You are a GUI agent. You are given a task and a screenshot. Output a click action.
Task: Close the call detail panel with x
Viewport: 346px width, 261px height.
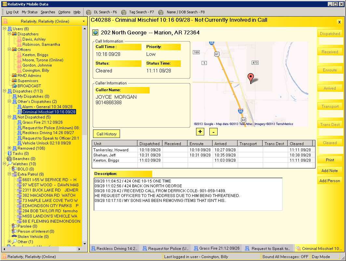(339, 22)
